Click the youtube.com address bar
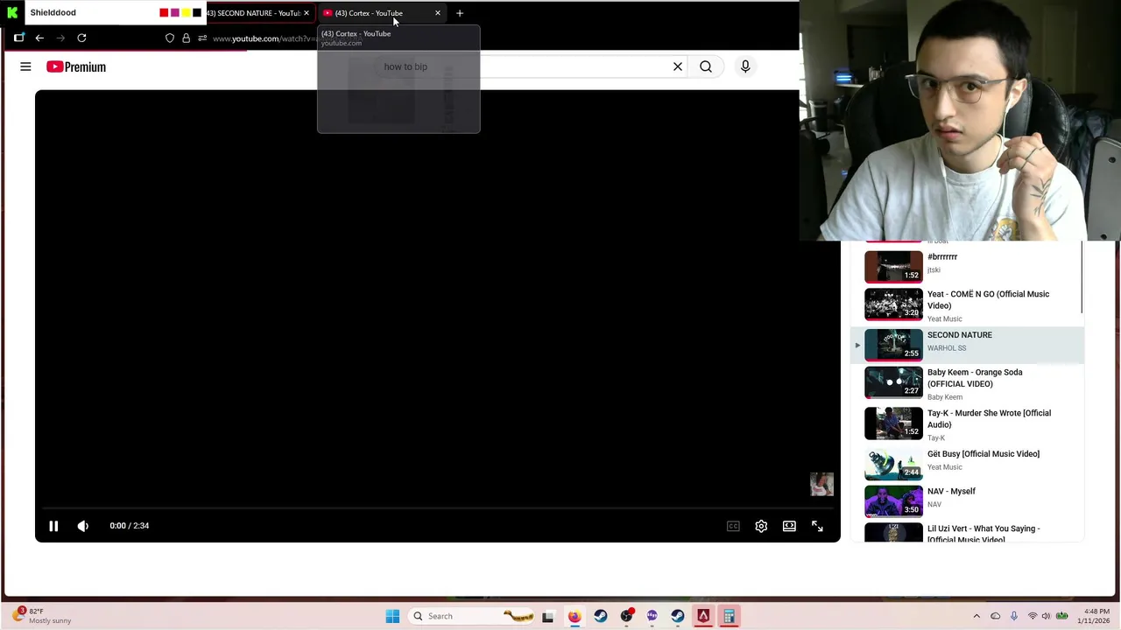Viewport: 1121px width, 630px height. (264, 38)
